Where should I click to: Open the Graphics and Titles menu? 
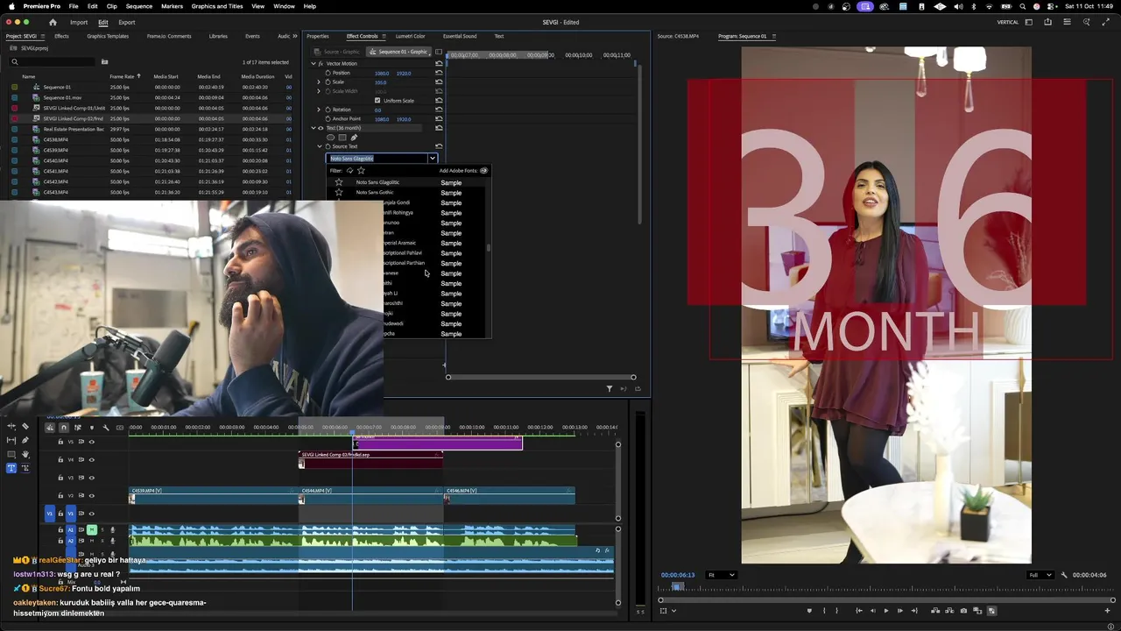[x=217, y=6]
